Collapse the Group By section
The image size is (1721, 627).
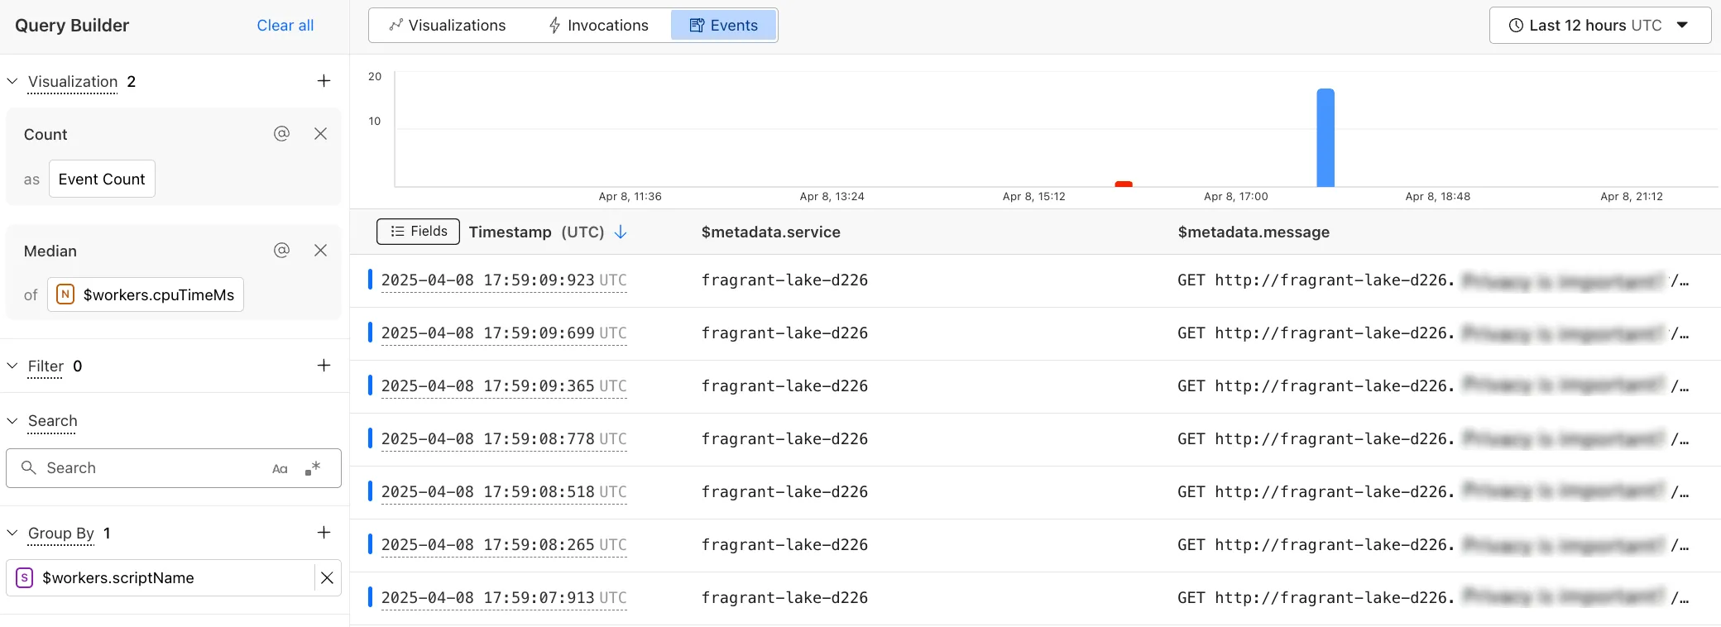12,534
